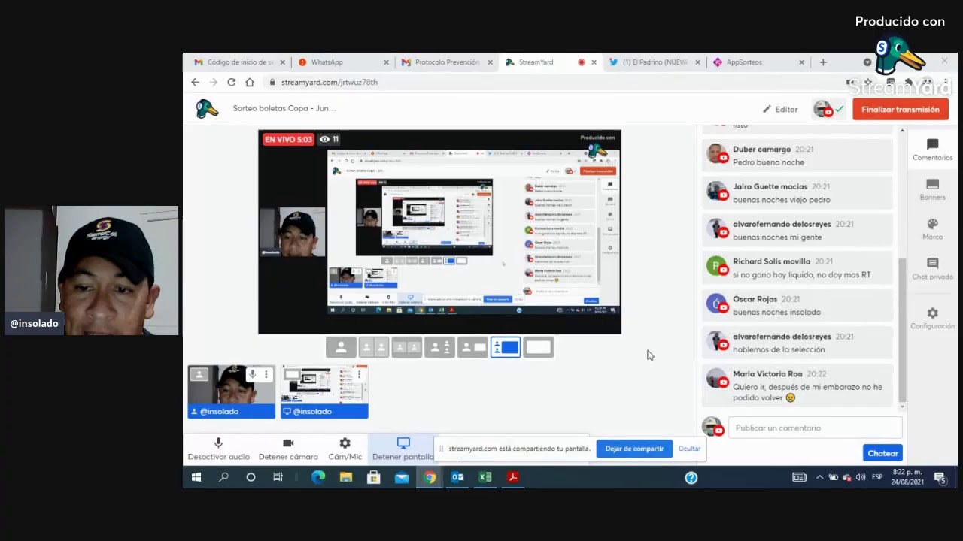The image size is (963, 541).
Task: Open Outlook from taskbar
Action: pos(457,477)
